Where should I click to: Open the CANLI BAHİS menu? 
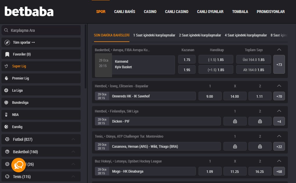pos(124,12)
